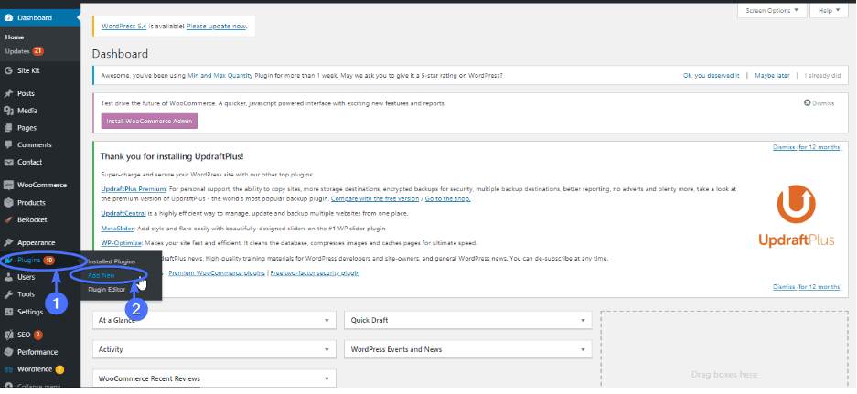Open the MetaSlider link
The width and height of the screenshot is (857, 394).
117,228
